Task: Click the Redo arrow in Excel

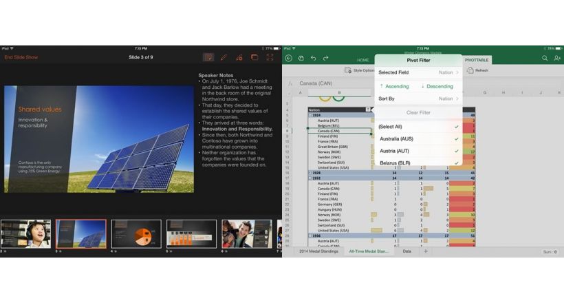Action: [x=325, y=58]
